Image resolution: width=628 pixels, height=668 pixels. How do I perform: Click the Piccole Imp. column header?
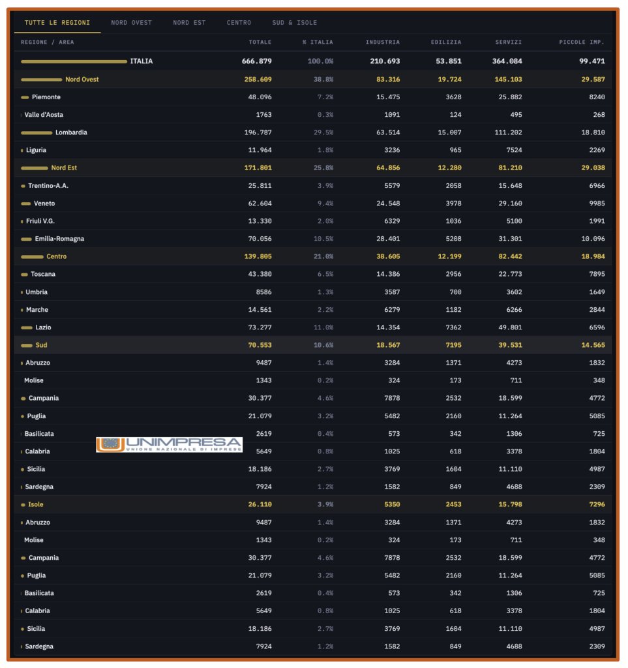click(582, 42)
